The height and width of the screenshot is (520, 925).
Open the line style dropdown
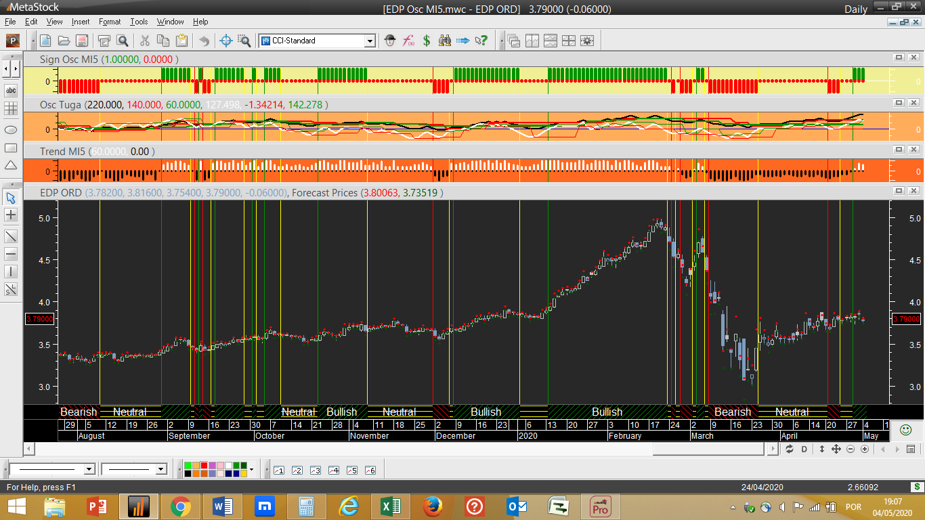point(89,469)
